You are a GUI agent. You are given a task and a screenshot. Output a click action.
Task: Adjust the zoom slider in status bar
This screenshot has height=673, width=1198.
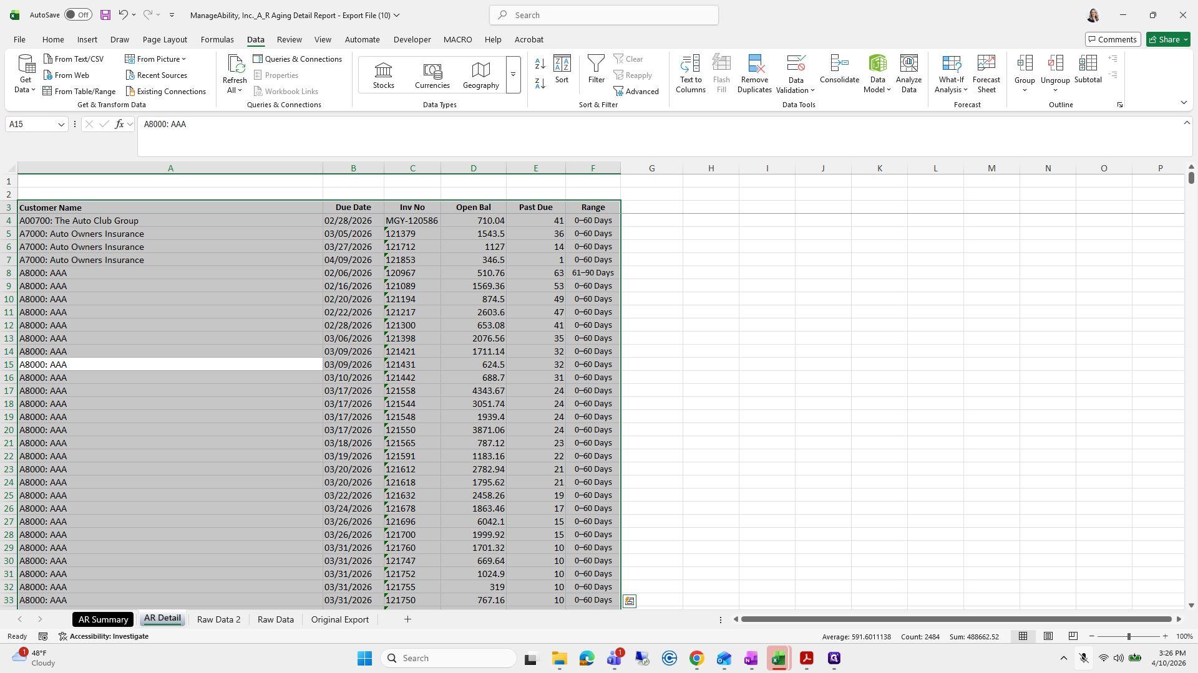pyautogui.click(x=1128, y=636)
